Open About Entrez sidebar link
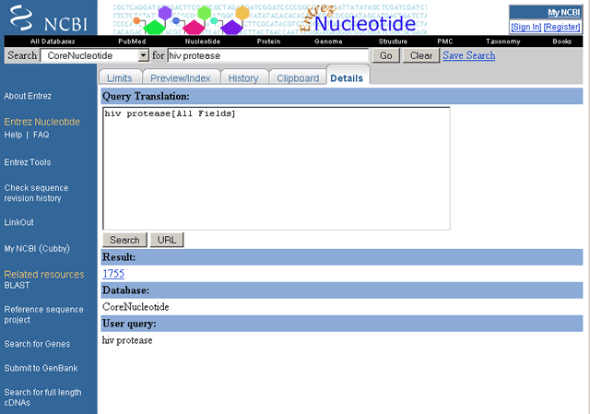This screenshot has height=414, width=590. click(x=28, y=96)
